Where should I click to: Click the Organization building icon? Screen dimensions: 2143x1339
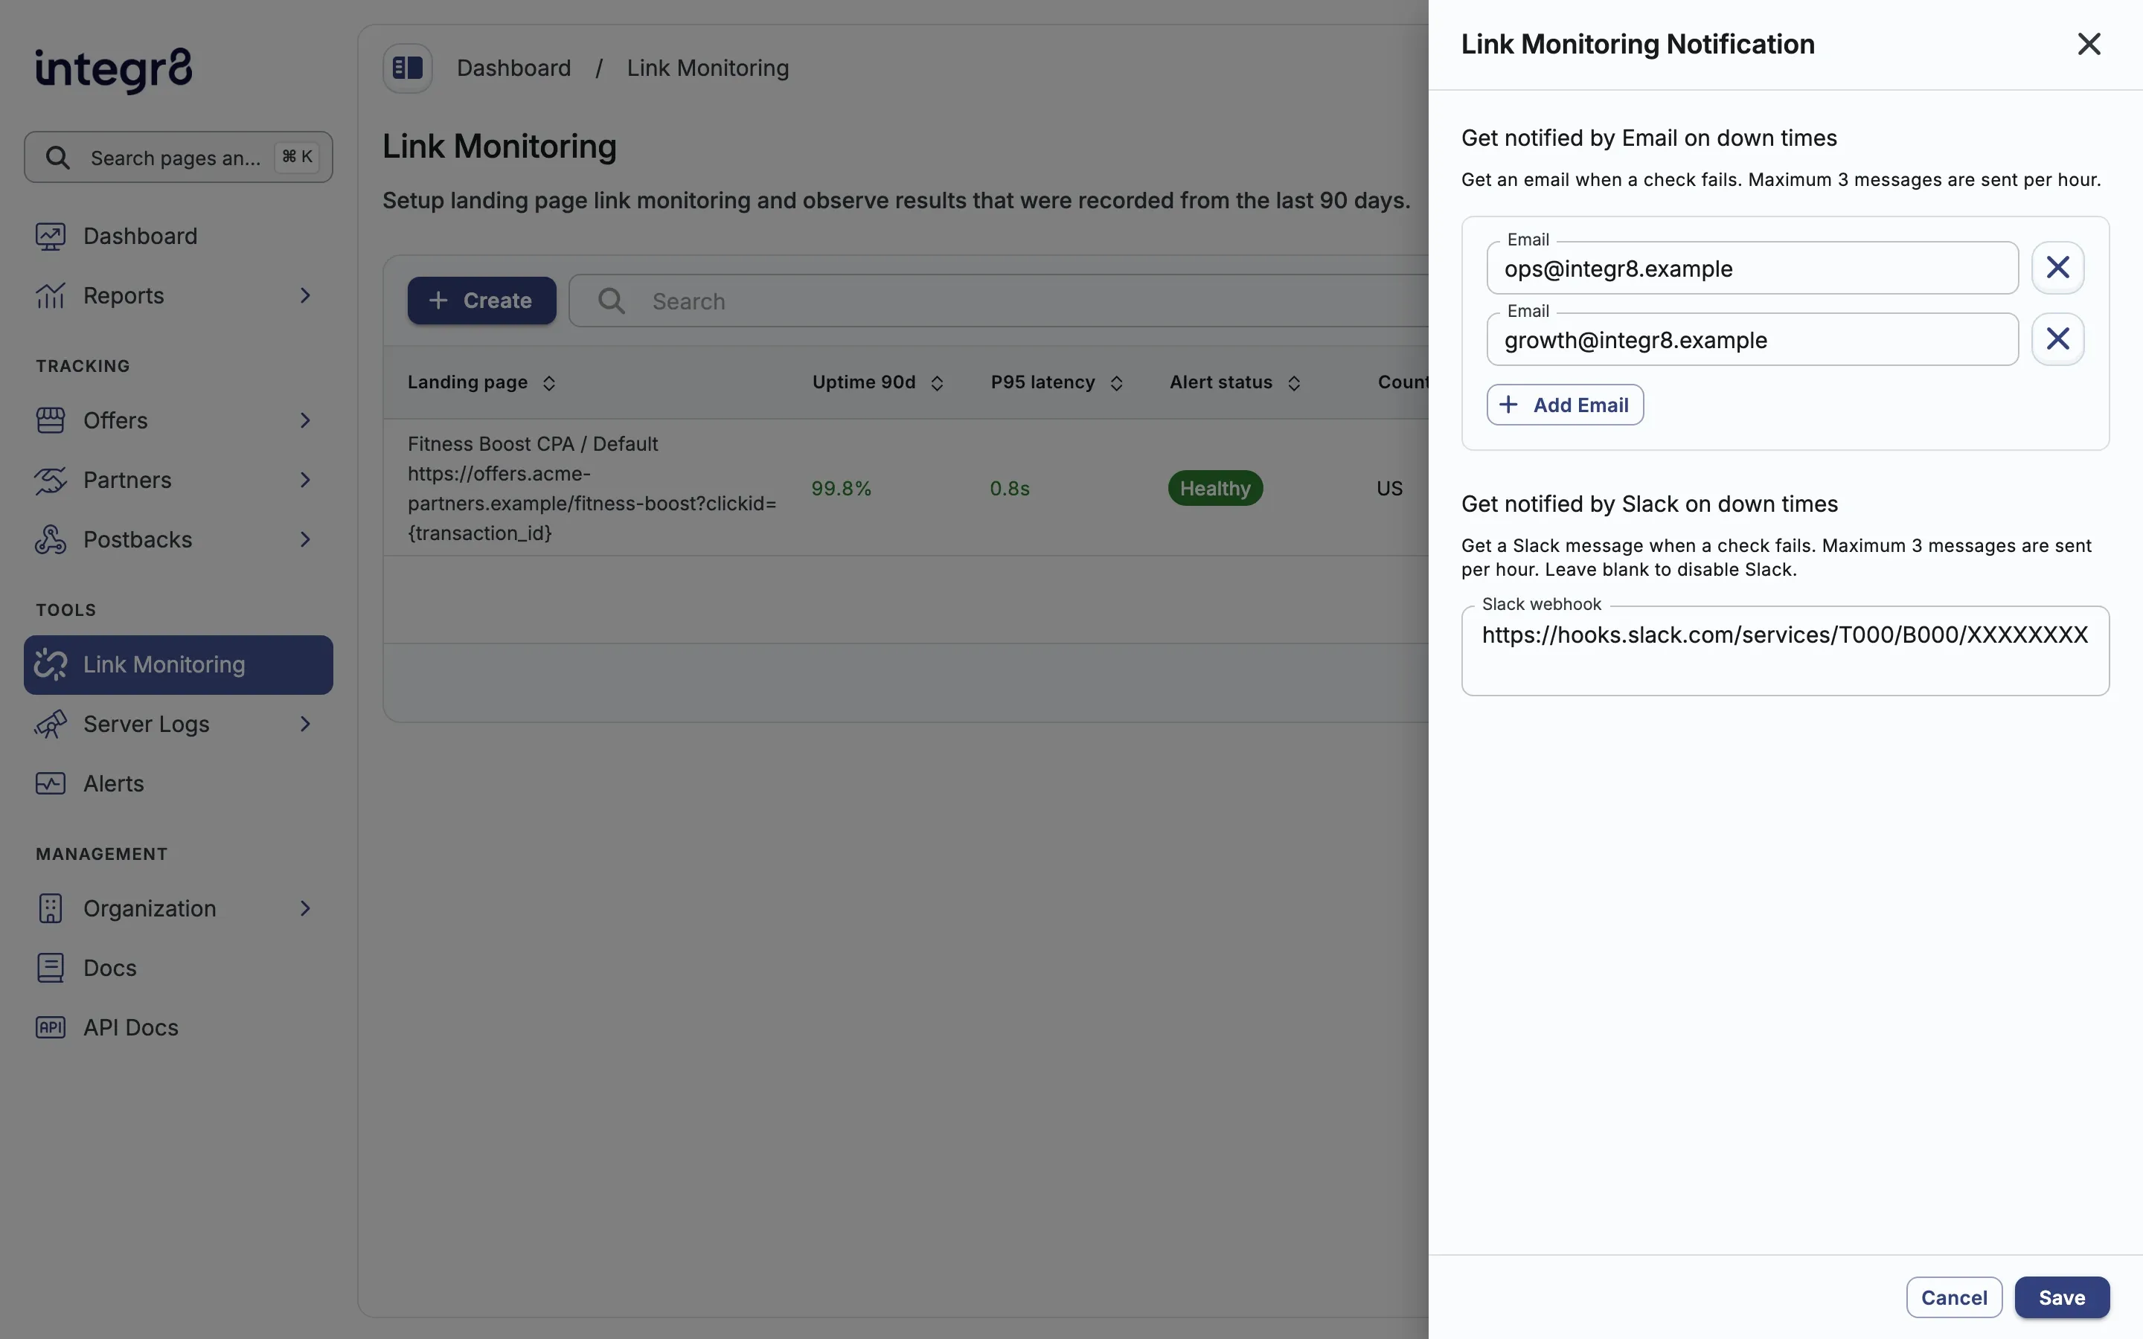pos(51,908)
